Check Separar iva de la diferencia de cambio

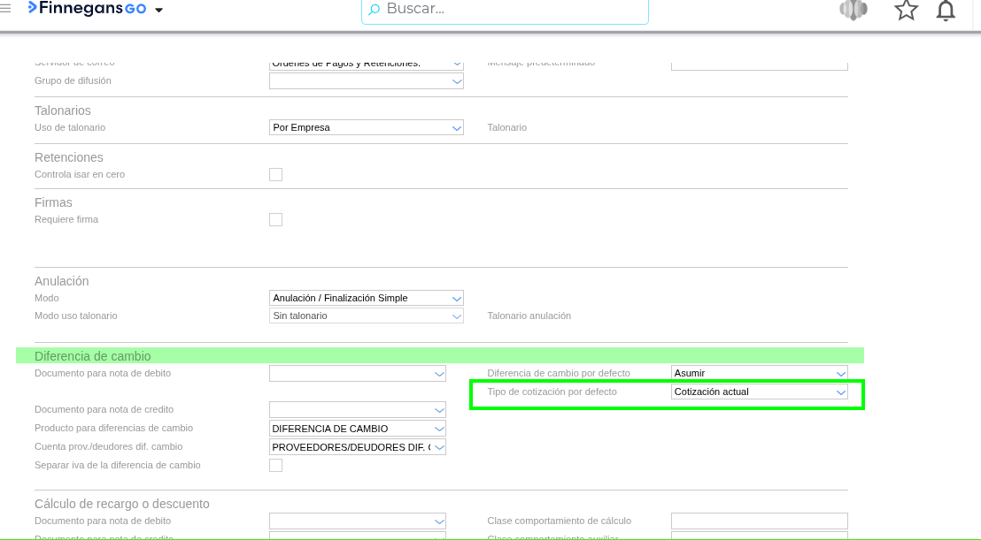click(275, 466)
